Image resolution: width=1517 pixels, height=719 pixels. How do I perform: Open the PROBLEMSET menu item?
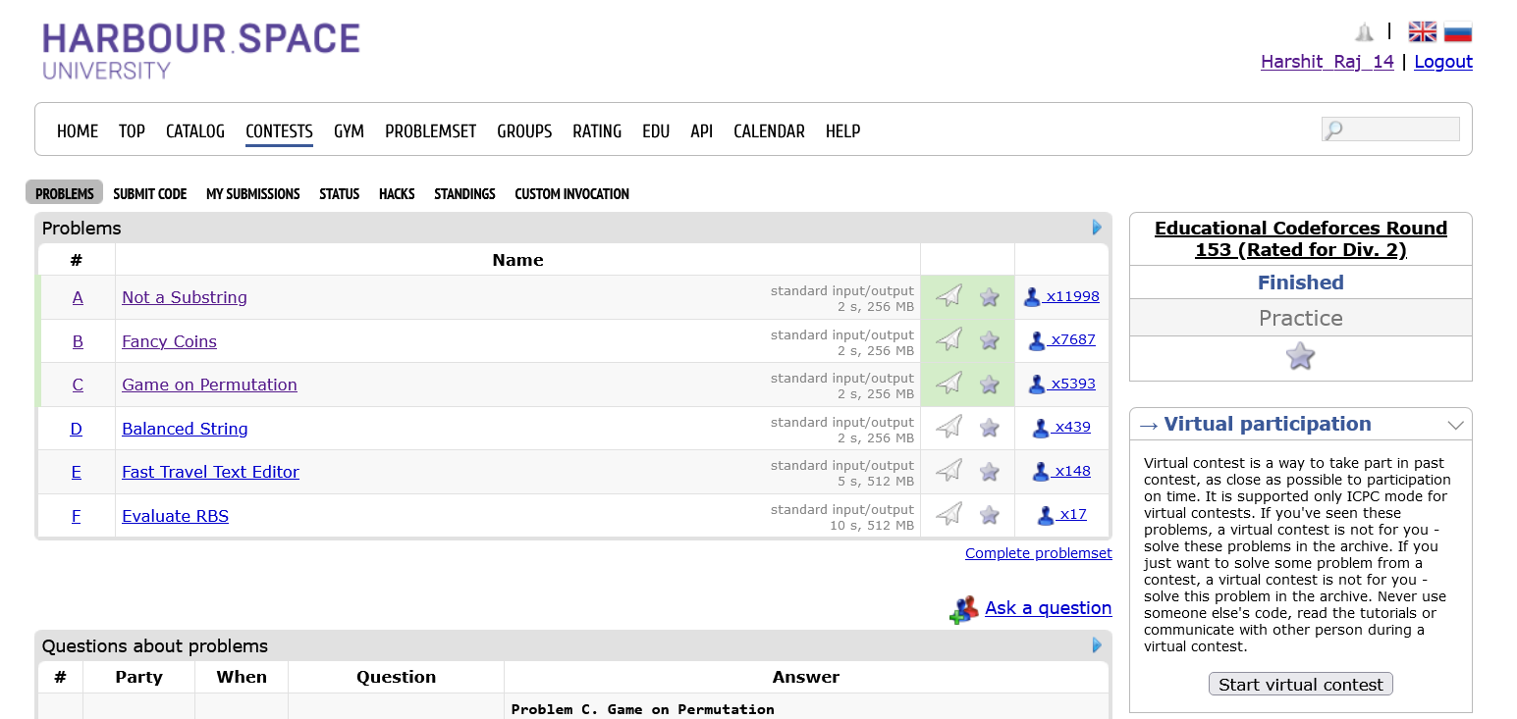[430, 131]
